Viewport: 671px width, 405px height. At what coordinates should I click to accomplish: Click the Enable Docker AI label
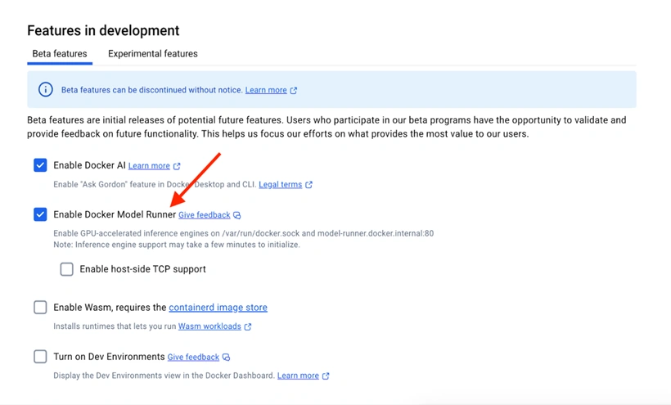point(89,165)
